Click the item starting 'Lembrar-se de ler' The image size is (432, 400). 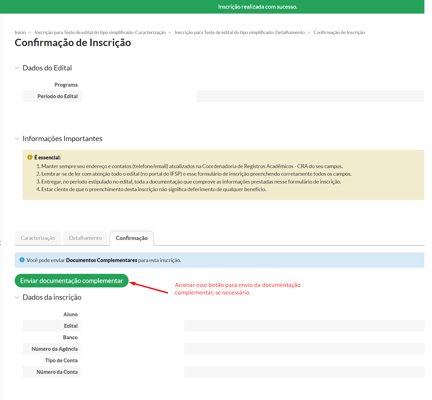[196, 174]
